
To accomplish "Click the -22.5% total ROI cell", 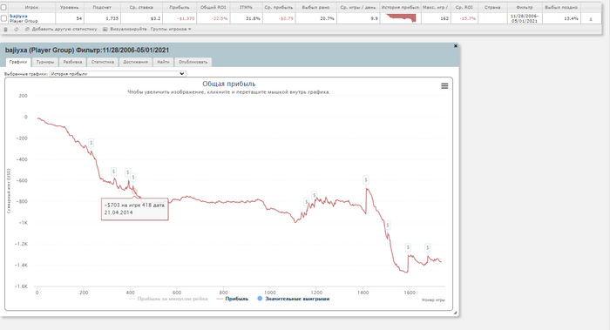I will tap(213, 18).
